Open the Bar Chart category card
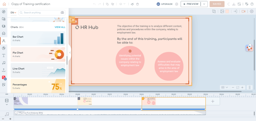The height and width of the screenshot is (121, 256). click(38, 38)
